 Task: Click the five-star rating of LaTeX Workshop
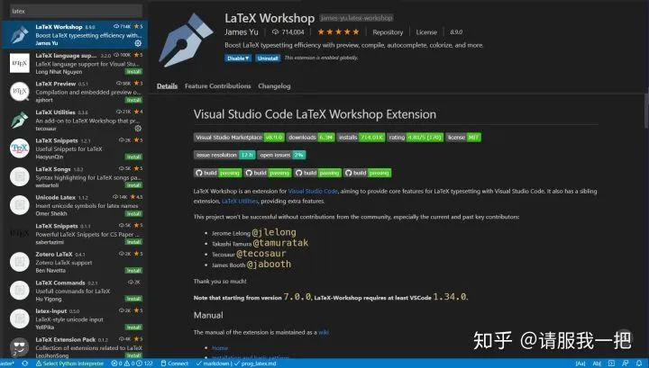point(338,31)
